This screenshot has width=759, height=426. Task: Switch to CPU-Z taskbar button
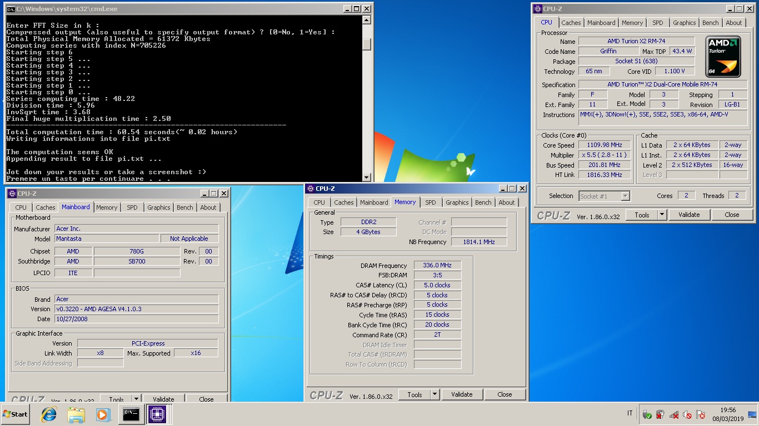tap(157, 414)
